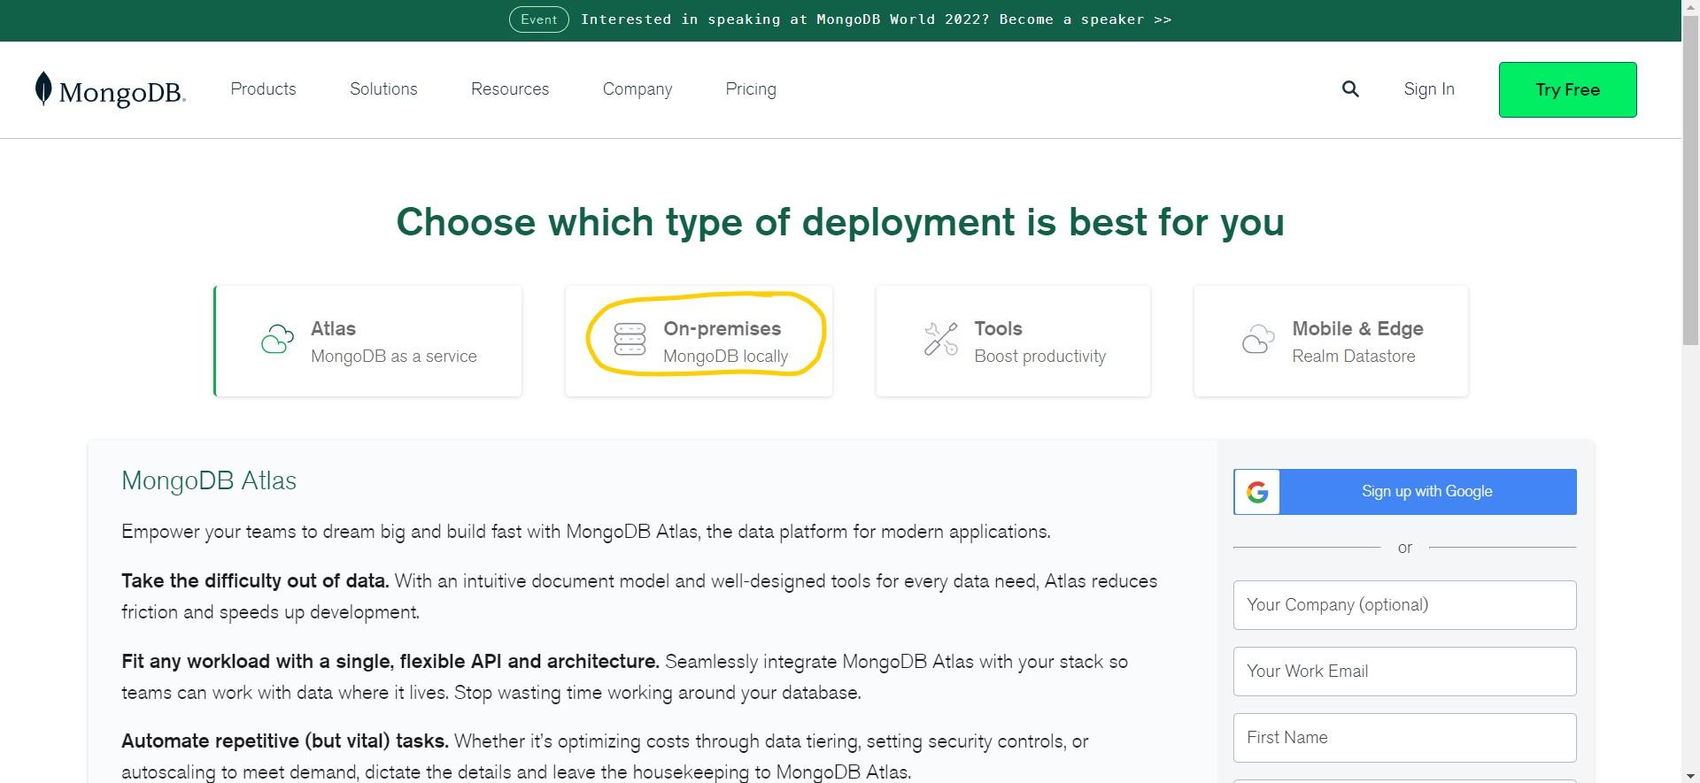Open the search magnifier icon
The image size is (1700, 783).
[x=1350, y=88]
